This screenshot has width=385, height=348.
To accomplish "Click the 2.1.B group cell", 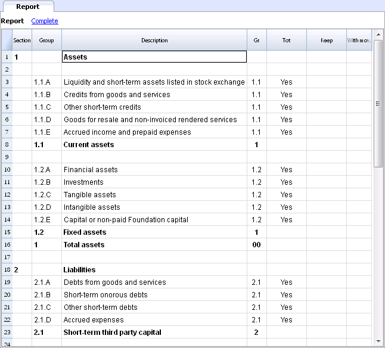I will pos(46,295).
